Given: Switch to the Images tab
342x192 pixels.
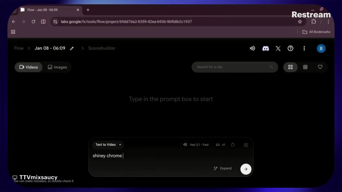Looking at the screenshot, I should pos(57,67).
